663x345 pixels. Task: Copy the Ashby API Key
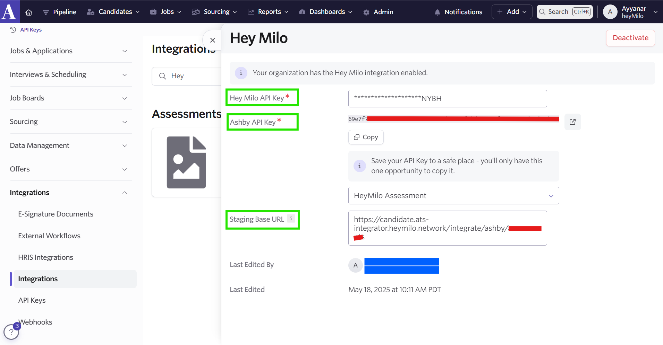pos(366,137)
